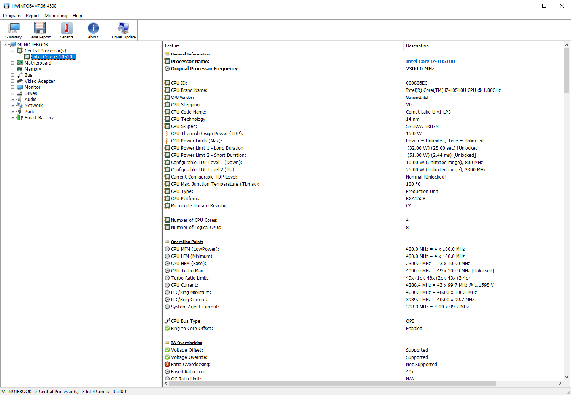Screen dimensions: 571x395
Task: Click the status bar path text
Action: (64, 391)
